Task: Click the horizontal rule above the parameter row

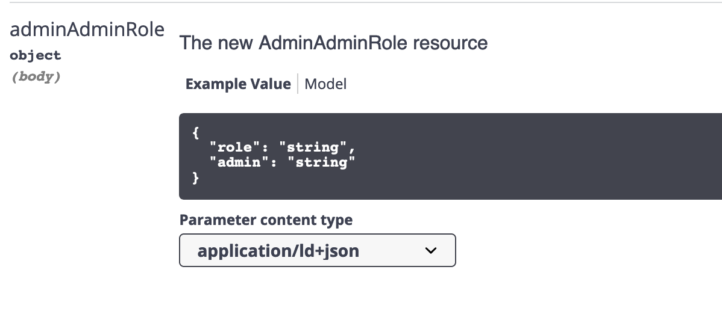Action: pos(361,2)
